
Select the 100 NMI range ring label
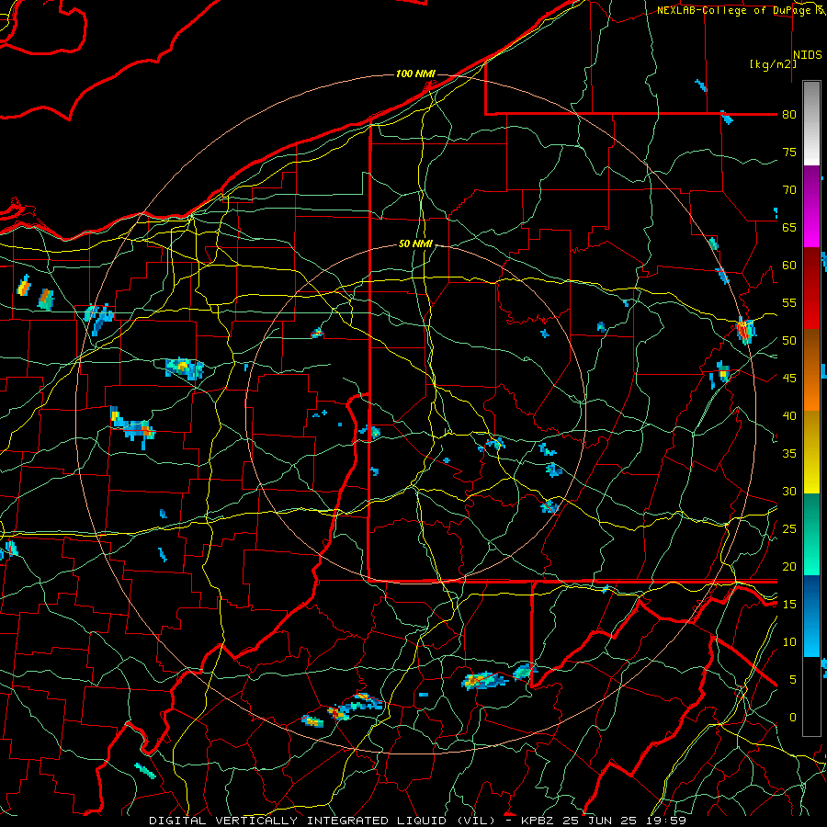[415, 74]
